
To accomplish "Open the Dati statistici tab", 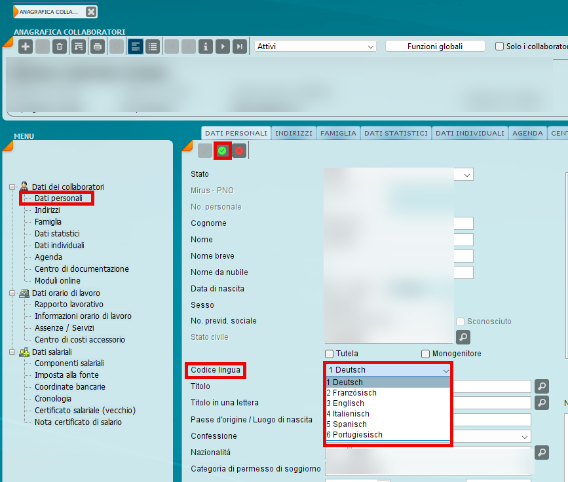I will [396, 133].
